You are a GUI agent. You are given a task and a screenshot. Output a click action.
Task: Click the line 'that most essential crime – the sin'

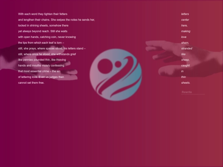(x=39, y=71)
